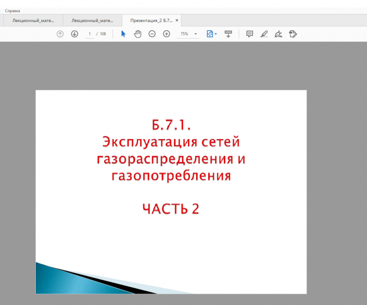
Task: Click the stamp tool icon
Action: 293,34
